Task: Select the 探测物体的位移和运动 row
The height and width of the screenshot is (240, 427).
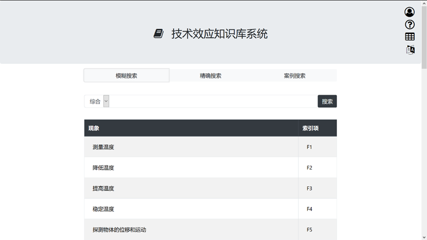Action: click(210, 229)
